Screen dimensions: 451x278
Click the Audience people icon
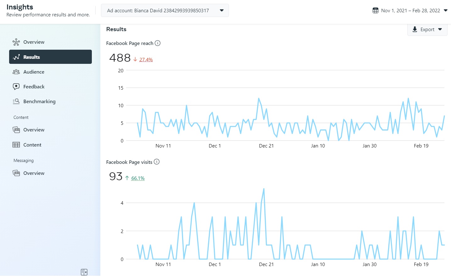(16, 72)
